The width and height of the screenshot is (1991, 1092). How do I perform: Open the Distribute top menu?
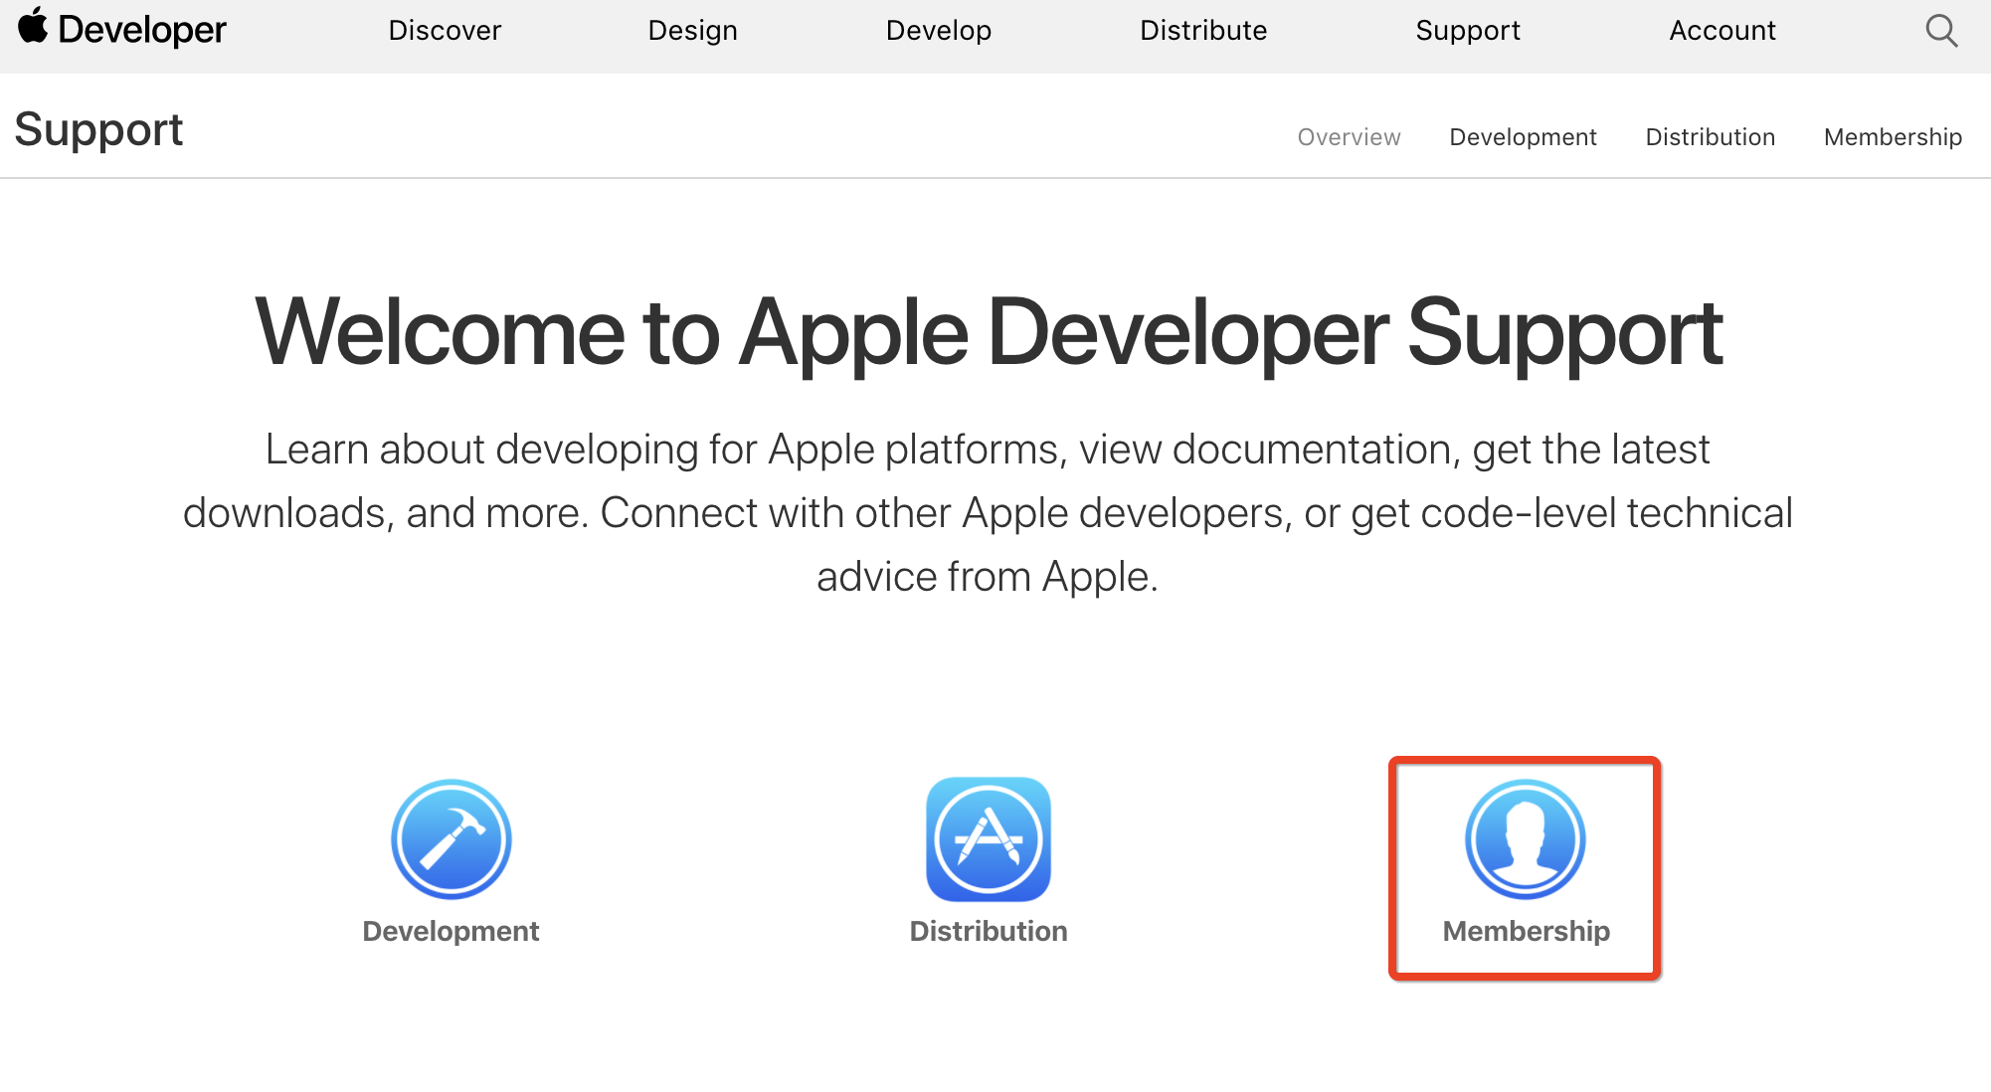tap(1200, 32)
